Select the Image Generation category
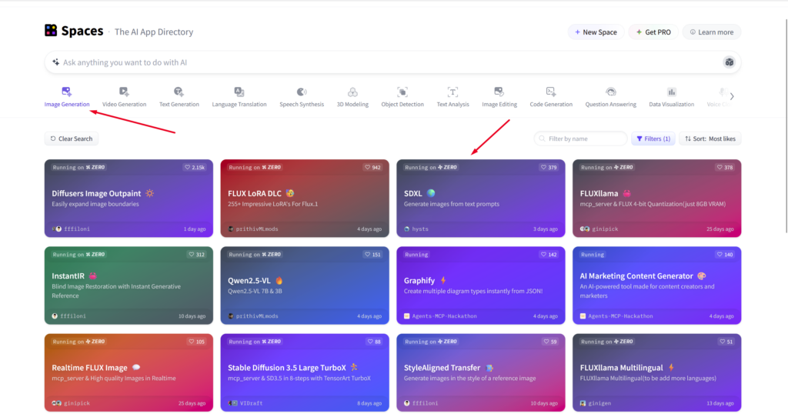This screenshot has width=788, height=414. tap(67, 97)
